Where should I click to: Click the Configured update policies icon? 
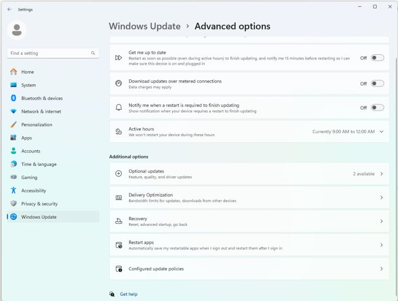(x=119, y=269)
